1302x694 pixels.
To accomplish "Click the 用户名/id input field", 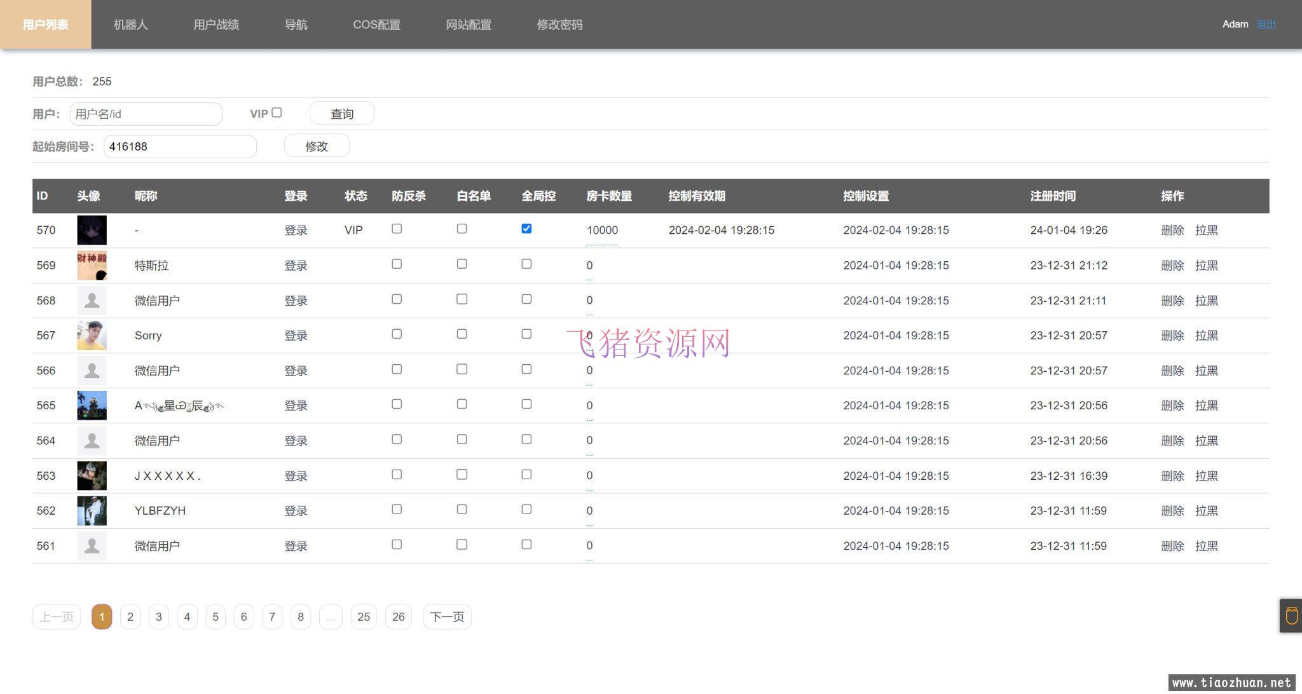I will [146, 114].
